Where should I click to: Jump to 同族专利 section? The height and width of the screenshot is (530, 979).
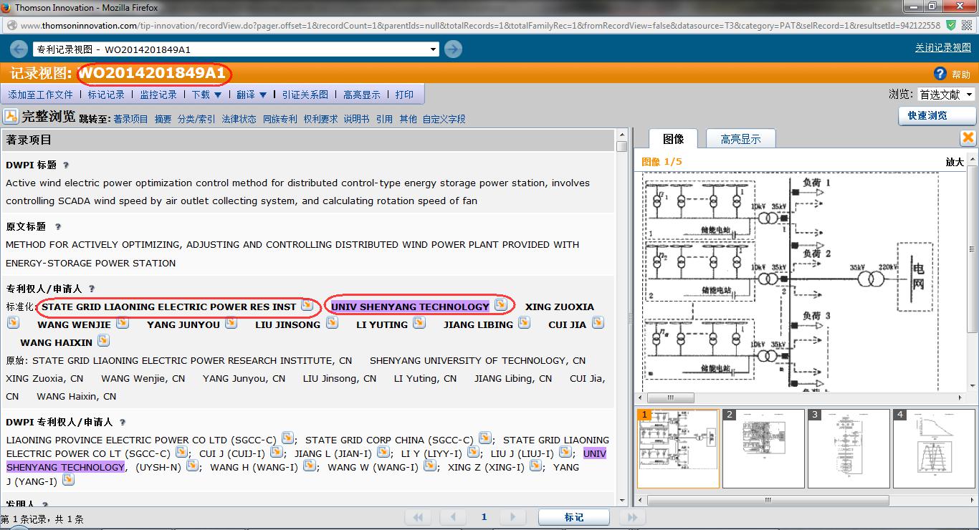(280, 119)
